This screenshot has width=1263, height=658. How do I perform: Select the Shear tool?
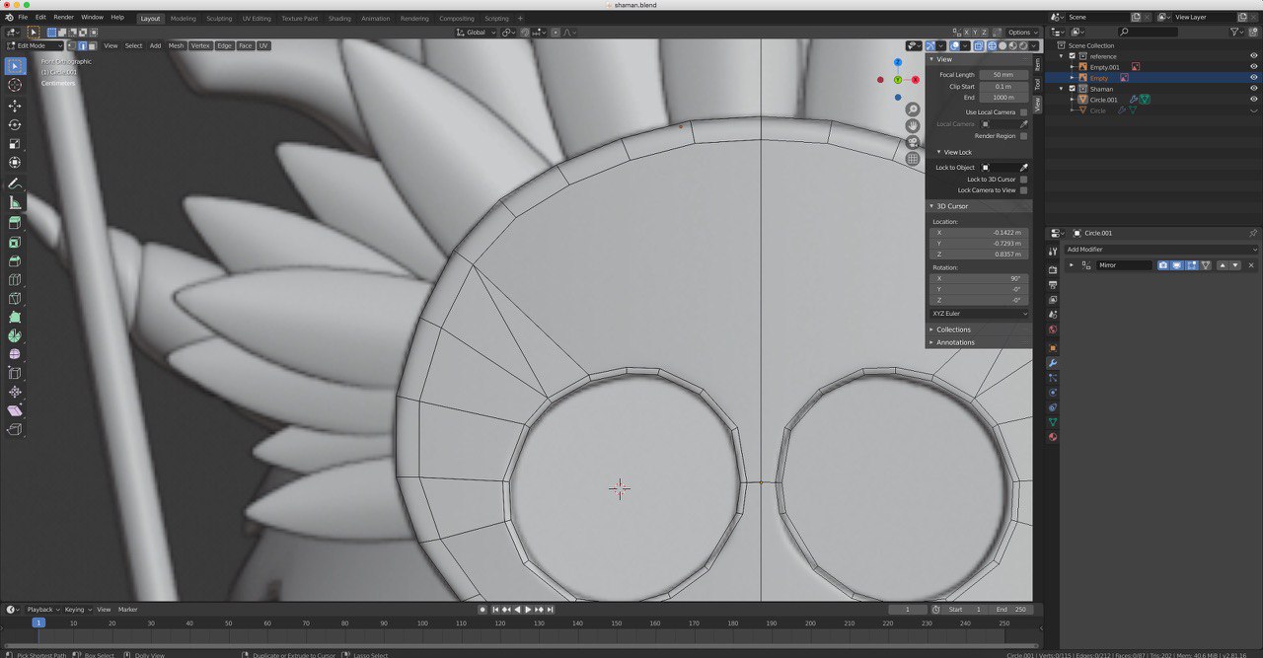[x=15, y=410]
